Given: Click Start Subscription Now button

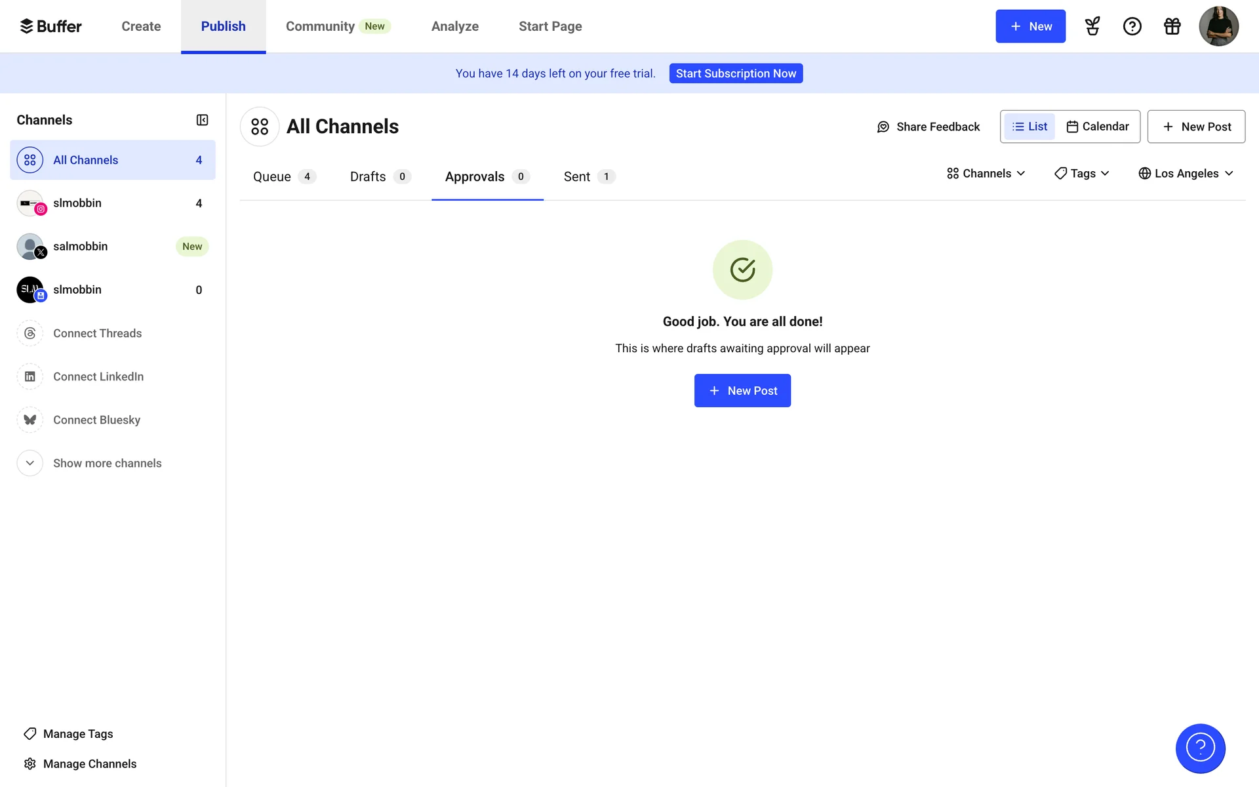Looking at the screenshot, I should tap(736, 73).
